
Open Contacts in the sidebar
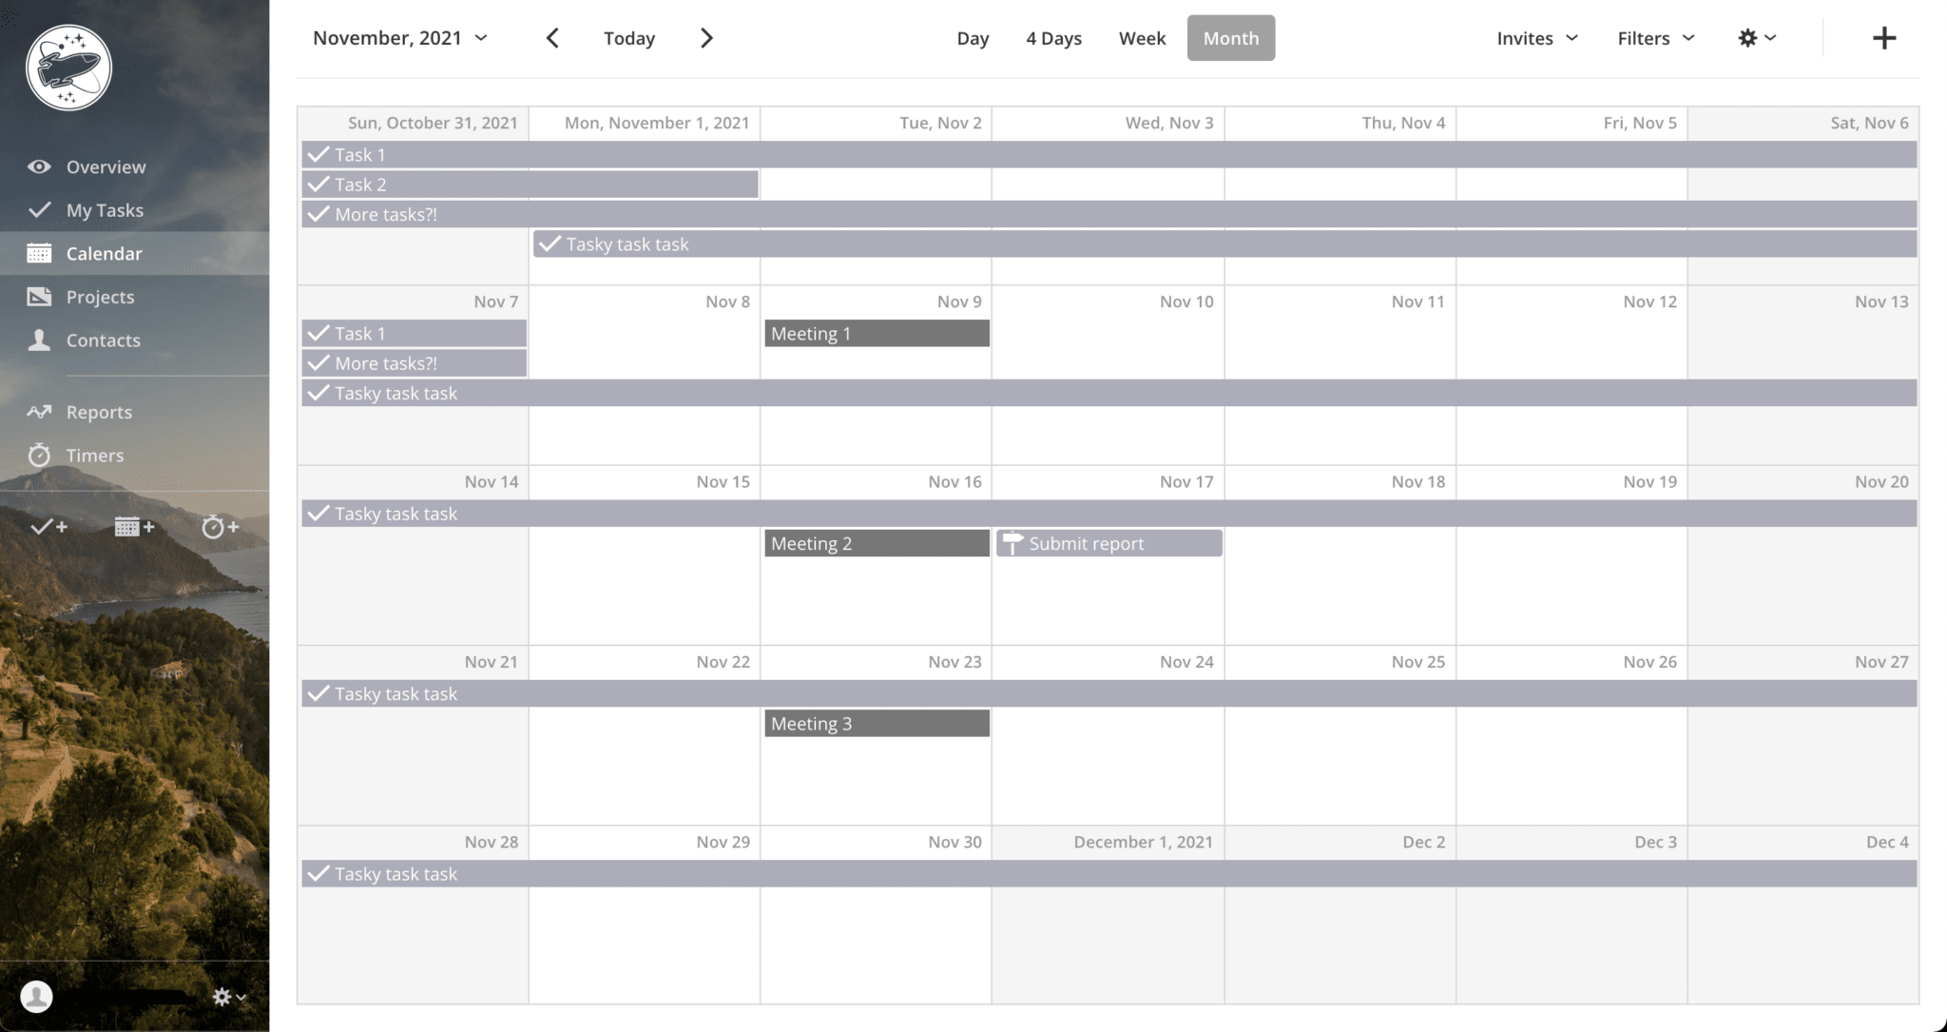point(103,340)
